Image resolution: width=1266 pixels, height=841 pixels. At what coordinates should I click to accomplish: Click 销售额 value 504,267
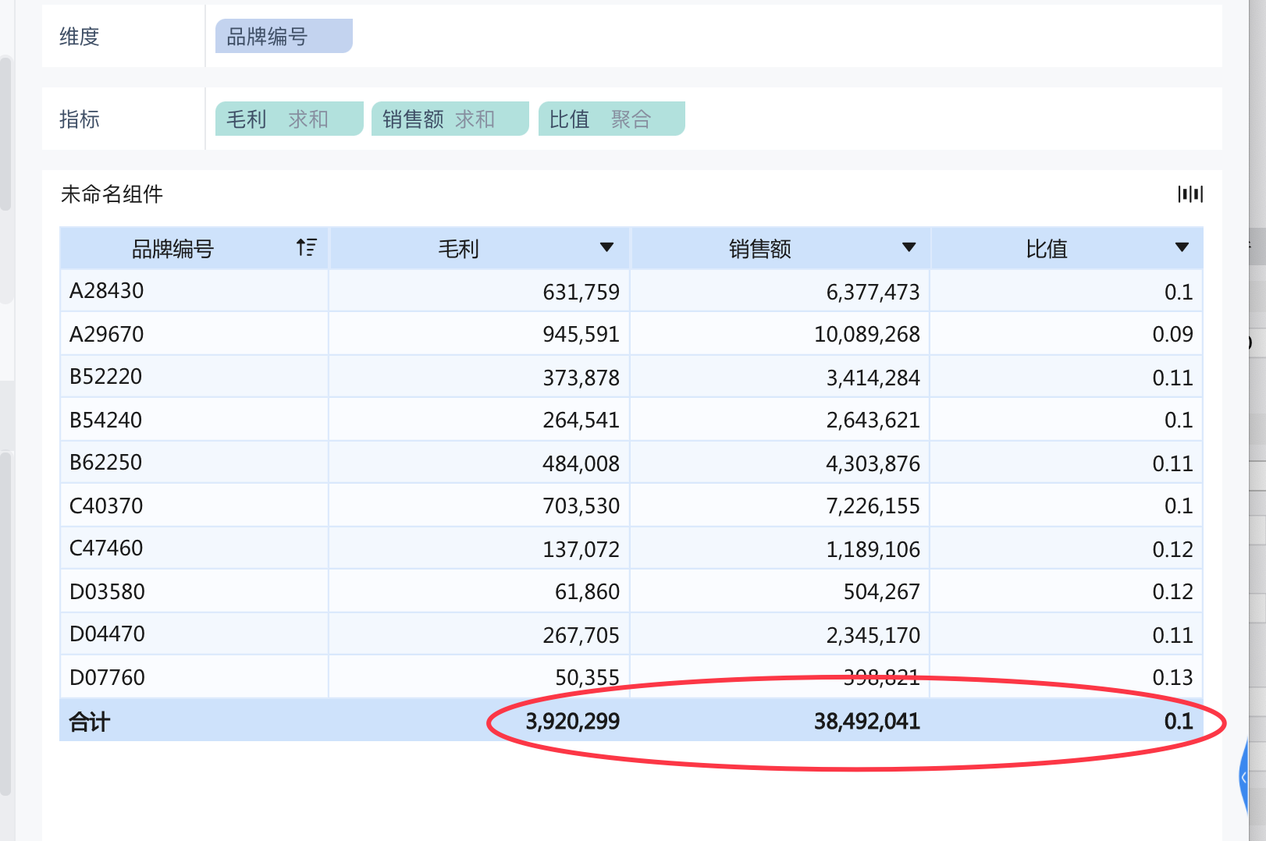(881, 592)
